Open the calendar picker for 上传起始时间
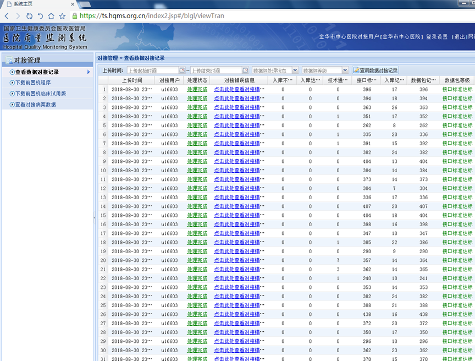The image size is (475, 361). [x=182, y=70]
